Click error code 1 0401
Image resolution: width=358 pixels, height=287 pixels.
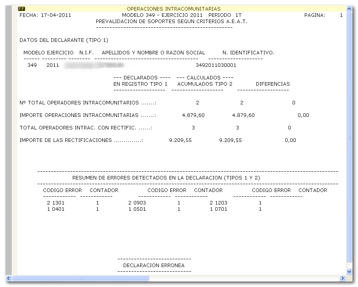tap(56, 209)
